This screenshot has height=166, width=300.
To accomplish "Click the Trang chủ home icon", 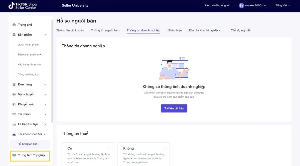I will pyautogui.click(x=14, y=25).
